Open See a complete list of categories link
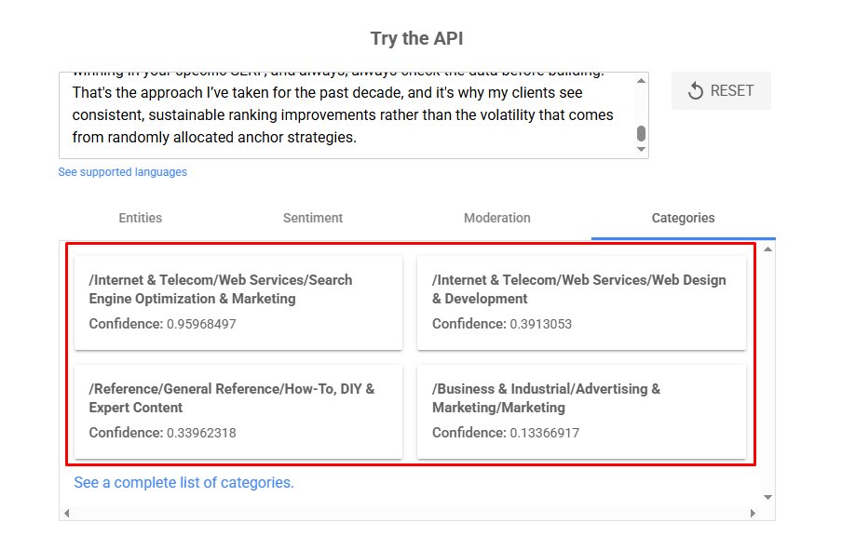The width and height of the screenshot is (842, 537). 183,483
